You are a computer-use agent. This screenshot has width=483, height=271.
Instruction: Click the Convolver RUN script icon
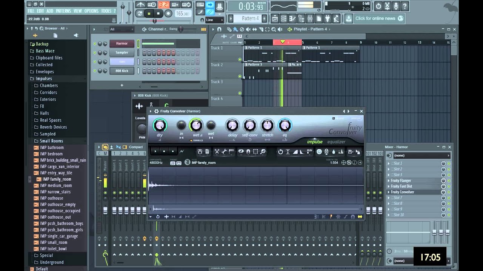click(x=309, y=151)
